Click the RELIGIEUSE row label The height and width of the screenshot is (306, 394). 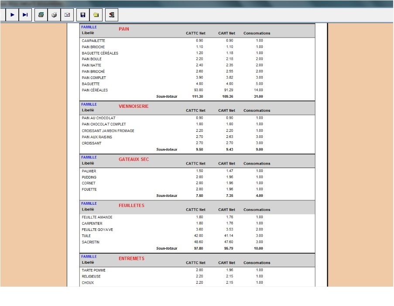click(x=91, y=276)
